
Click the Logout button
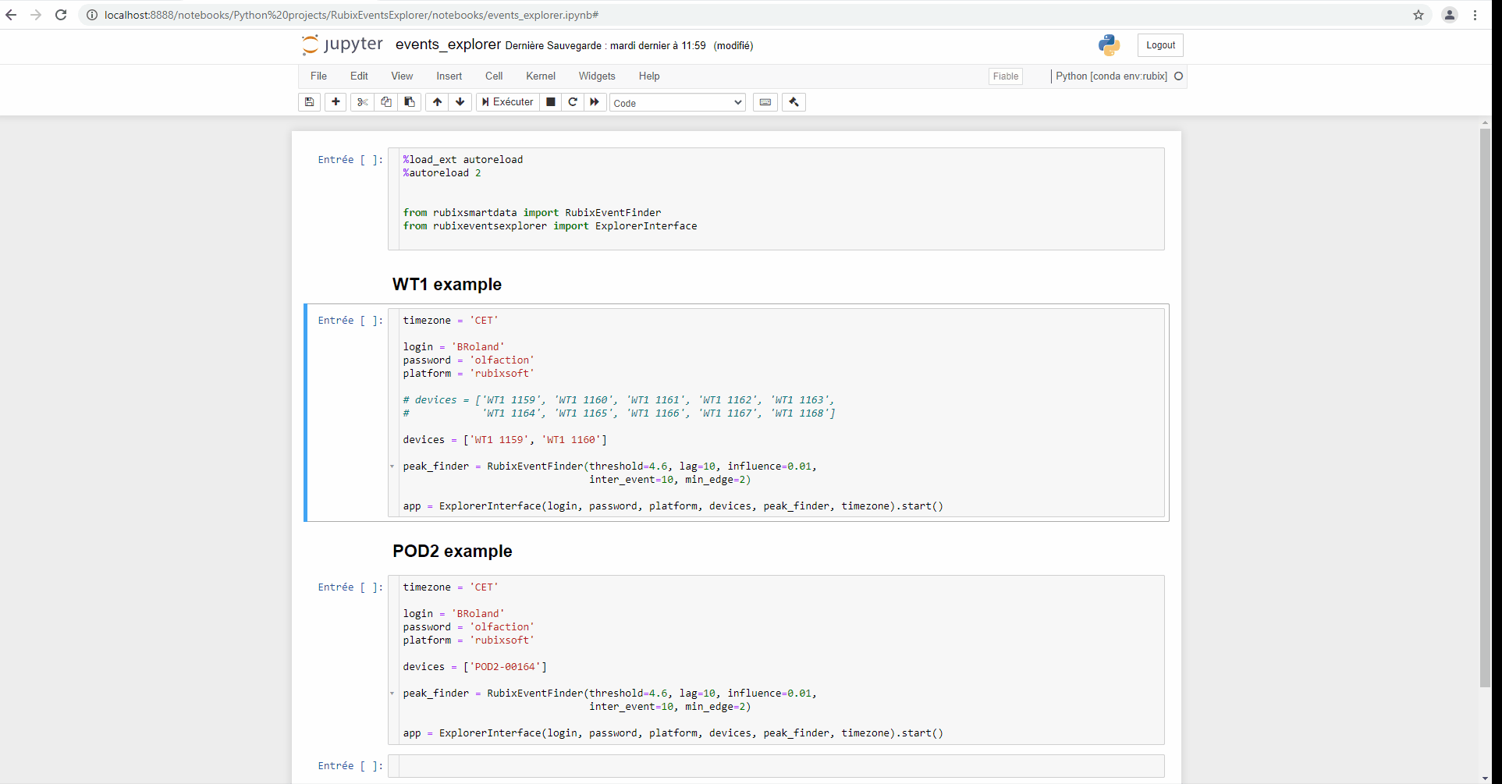coord(1160,45)
